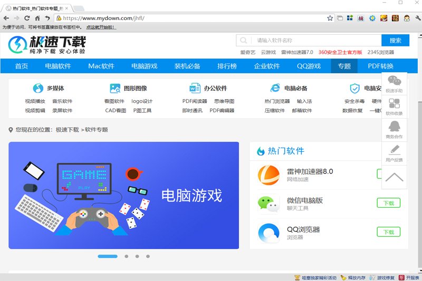The width and height of the screenshot is (422, 281).
Task: Open PDF阅读器 link
Action: (x=195, y=101)
